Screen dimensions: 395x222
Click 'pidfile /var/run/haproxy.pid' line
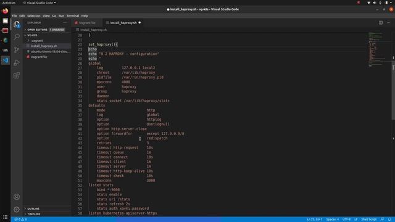pos(130,77)
